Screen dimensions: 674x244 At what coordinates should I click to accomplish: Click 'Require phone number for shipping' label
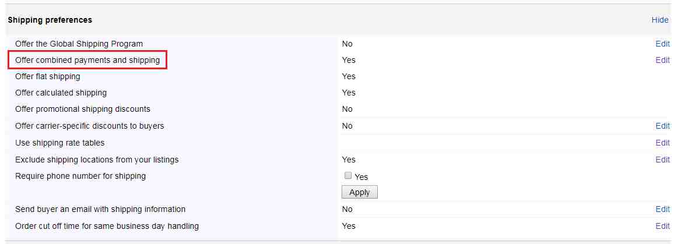tap(80, 176)
